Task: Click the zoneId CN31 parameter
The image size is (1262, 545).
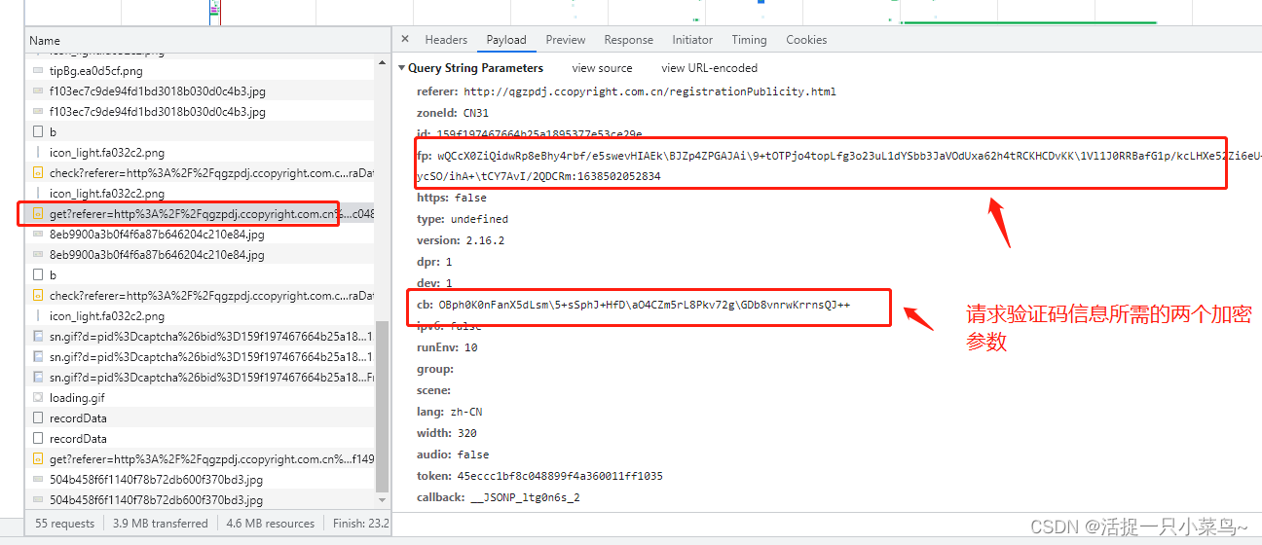Action: (453, 113)
